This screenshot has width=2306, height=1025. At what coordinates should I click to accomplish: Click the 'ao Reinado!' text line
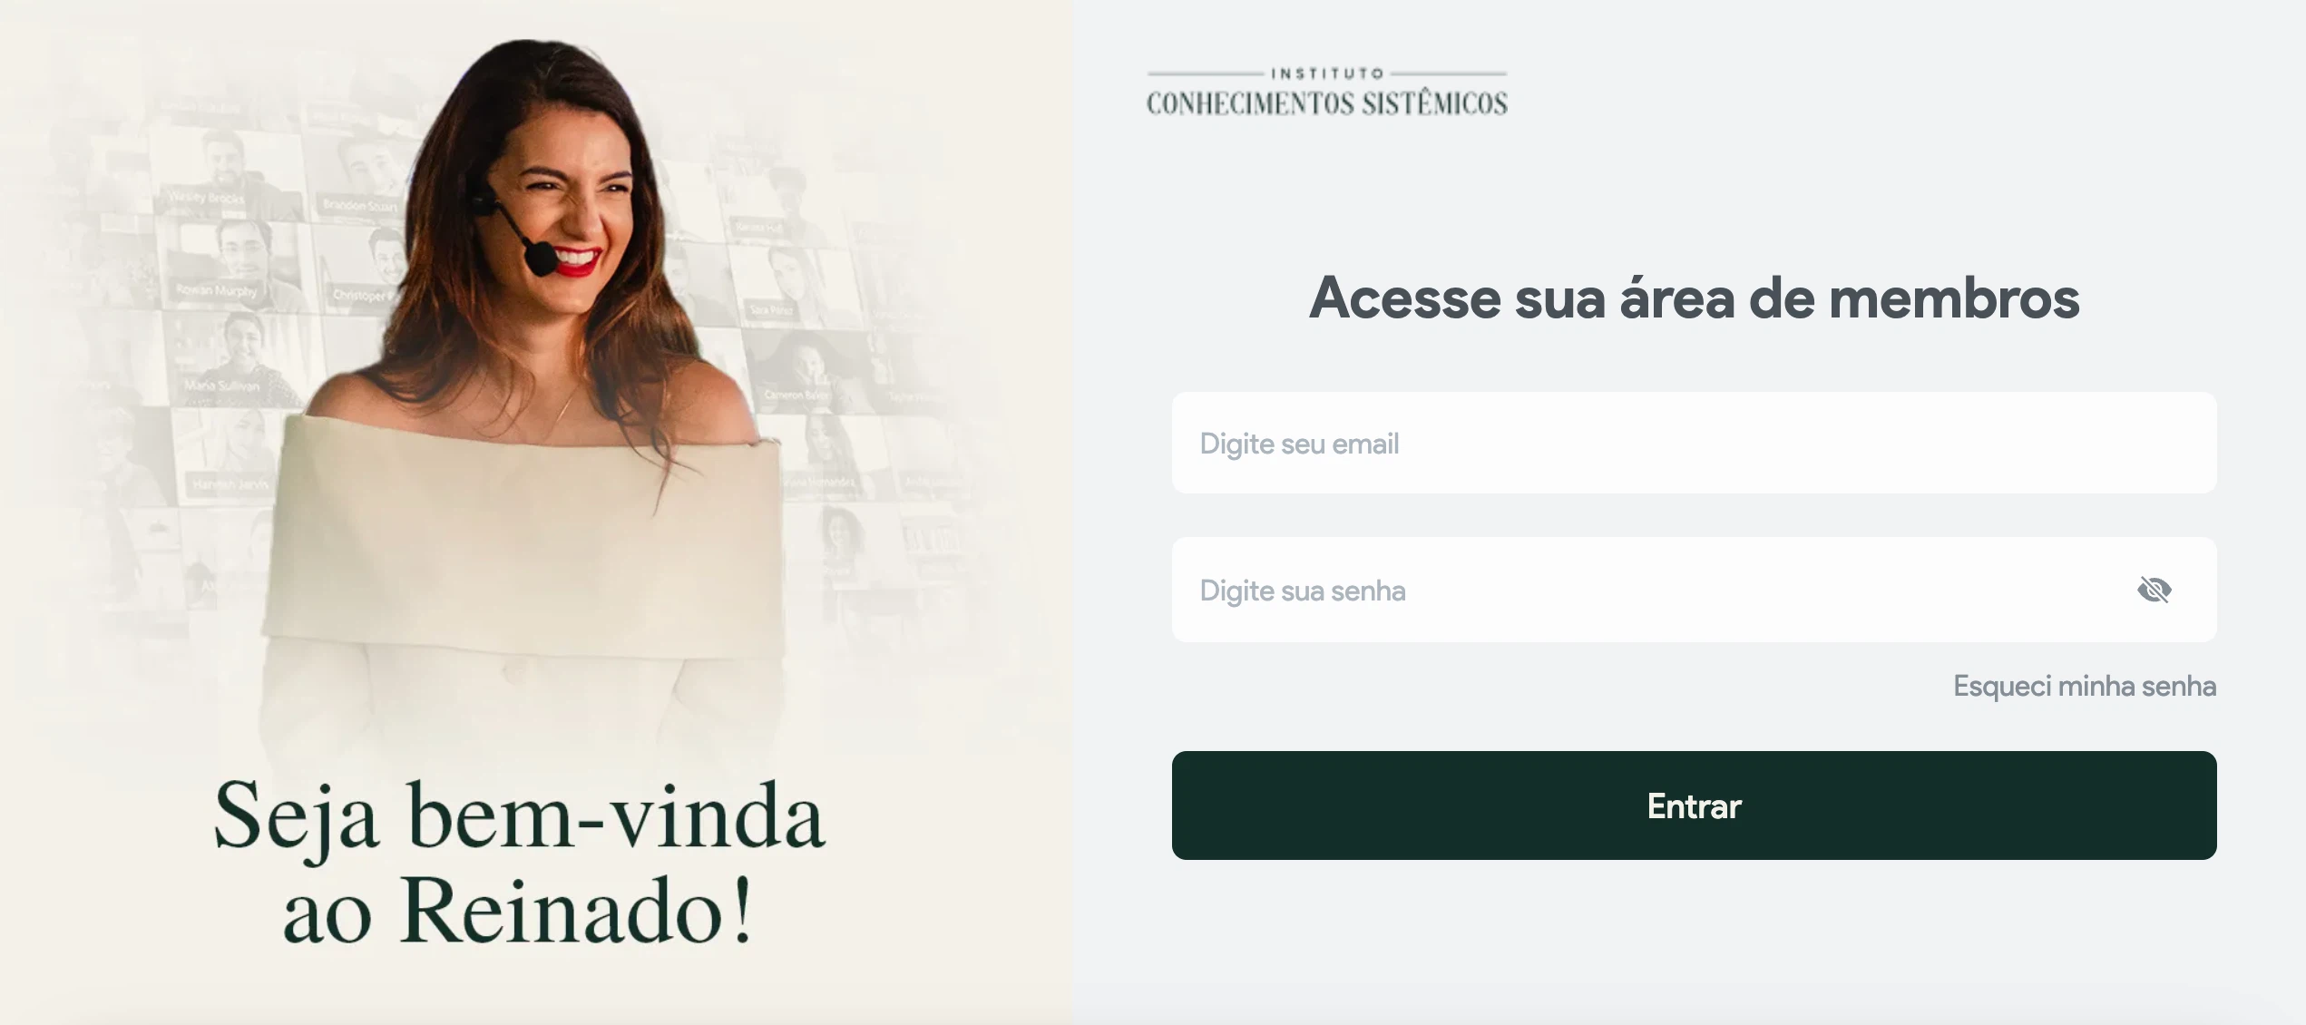point(519,911)
